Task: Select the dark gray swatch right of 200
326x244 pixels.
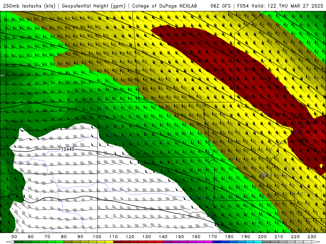Action: click(267, 242)
